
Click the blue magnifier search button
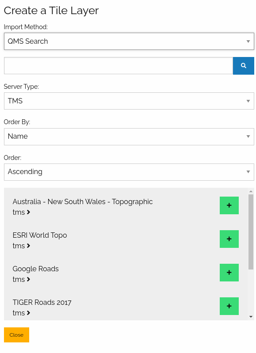click(243, 65)
